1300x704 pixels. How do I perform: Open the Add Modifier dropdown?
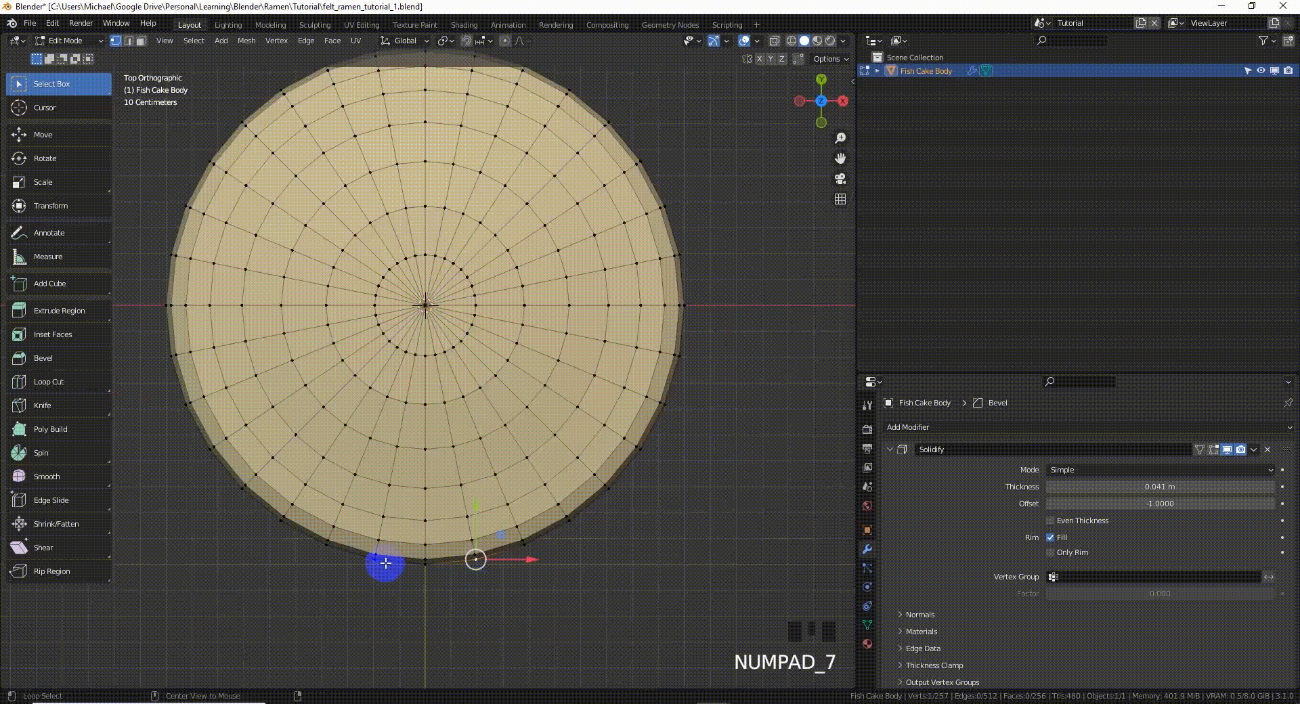pos(1088,427)
